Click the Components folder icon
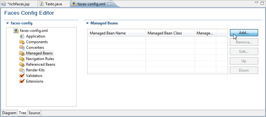Viewport: 266px width, 117px height. click(x=22, y=42)
